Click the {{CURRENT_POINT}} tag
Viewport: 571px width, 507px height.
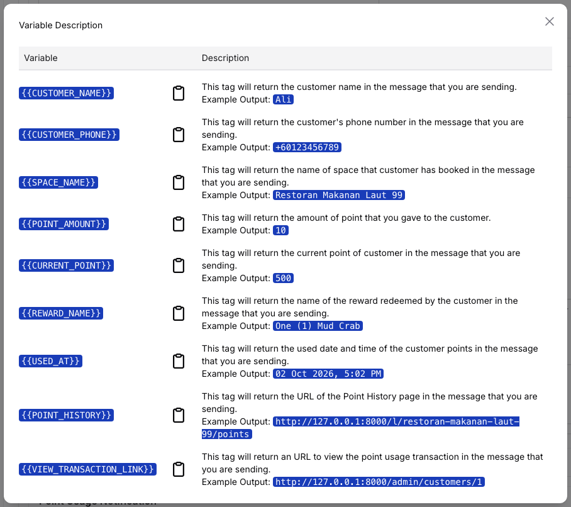tap(66, 265)
